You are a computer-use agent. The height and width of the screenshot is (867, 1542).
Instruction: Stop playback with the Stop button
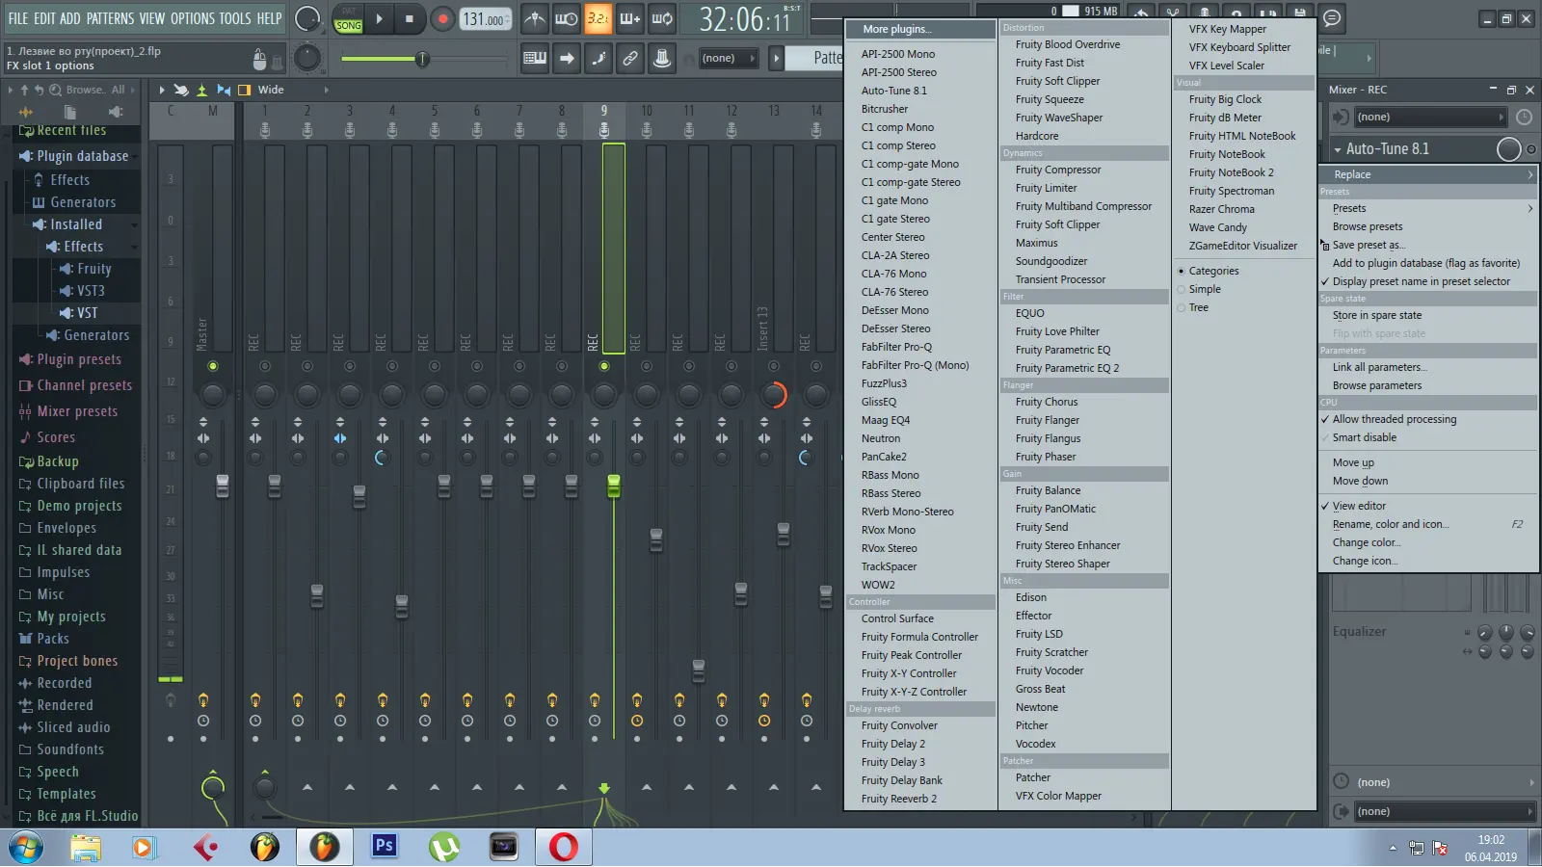click(410, 18)
